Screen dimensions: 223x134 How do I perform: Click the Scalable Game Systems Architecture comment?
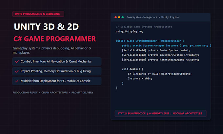(144, 27)
